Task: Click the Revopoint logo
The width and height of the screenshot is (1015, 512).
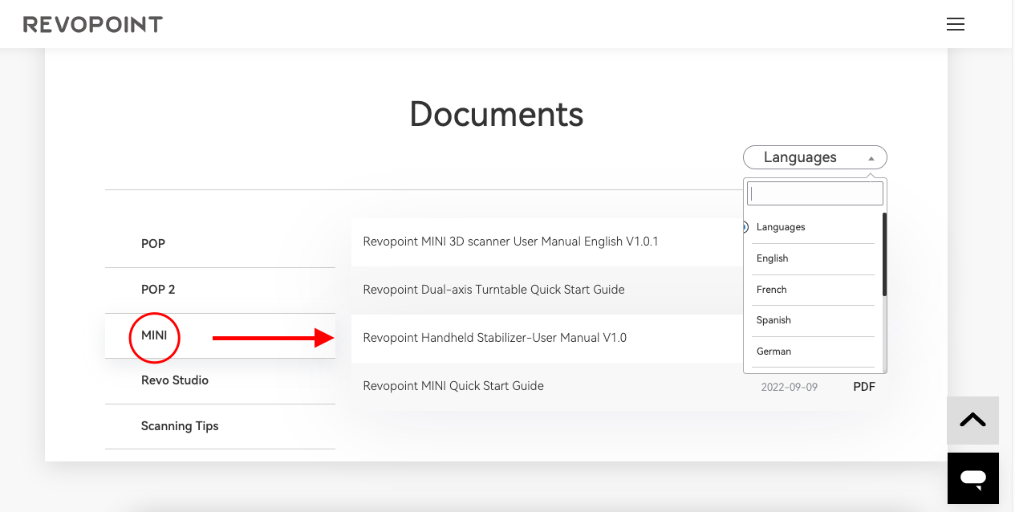Action: coord(93,24)
